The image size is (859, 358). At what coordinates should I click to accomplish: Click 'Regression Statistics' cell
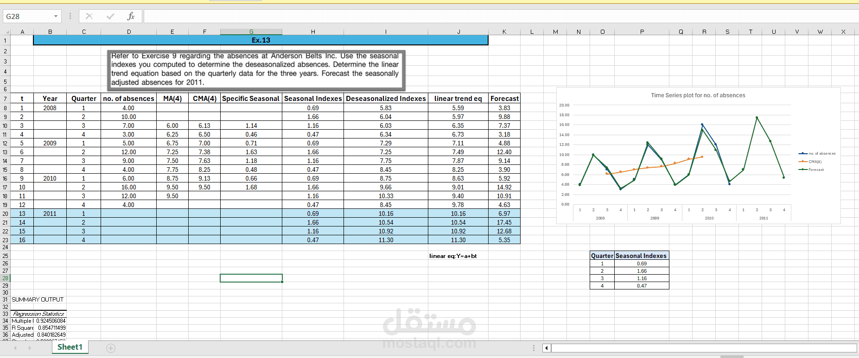click(x=38, y=314)
